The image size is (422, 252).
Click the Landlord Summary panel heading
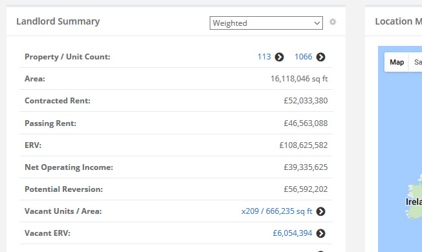[58, 21]
